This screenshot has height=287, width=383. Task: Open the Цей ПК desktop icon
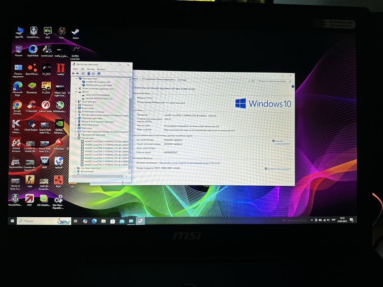pos(19,32)
